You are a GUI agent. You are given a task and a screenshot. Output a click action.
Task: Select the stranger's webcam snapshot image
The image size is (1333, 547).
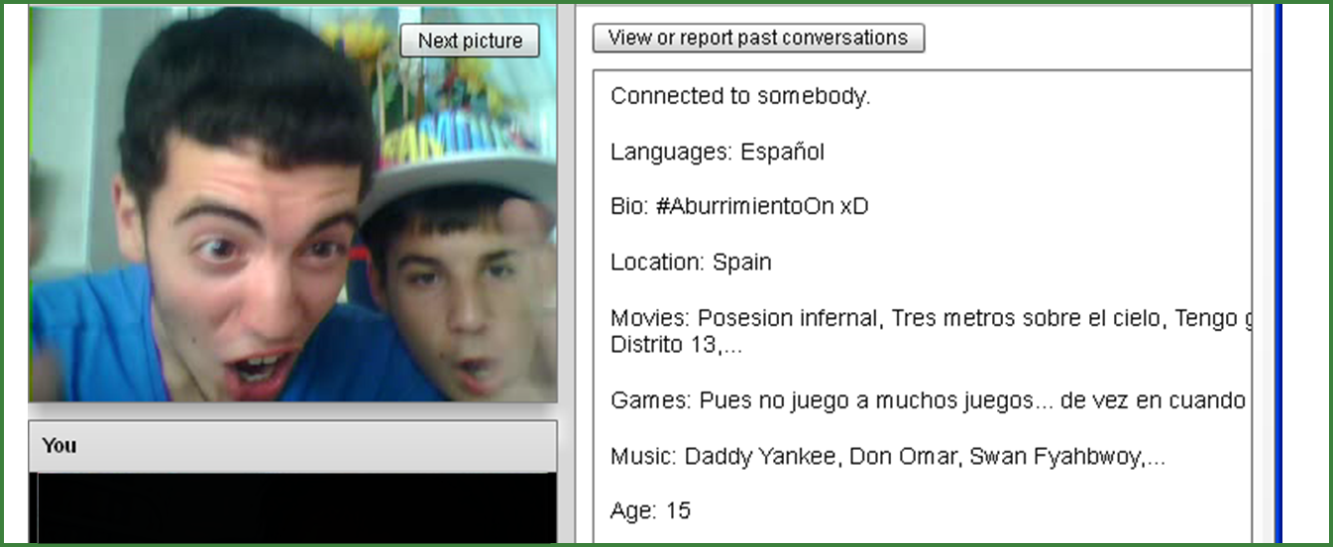[x=293, y=204]
